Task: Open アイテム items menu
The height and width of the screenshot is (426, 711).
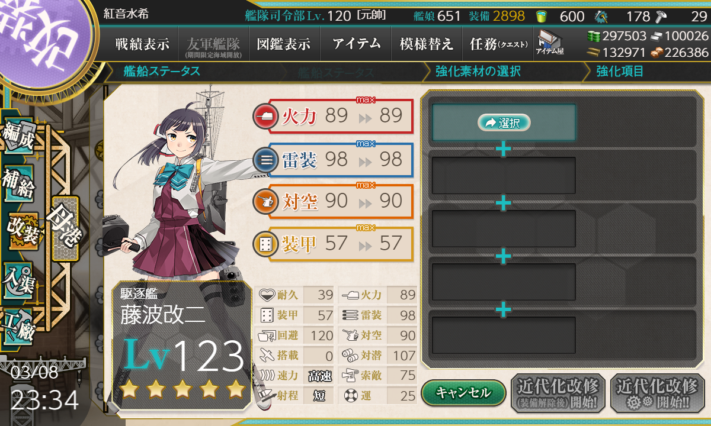Action: click(x=356, y=44)
